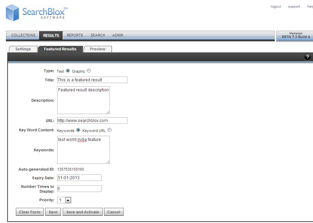The width and height of the screenshot is (313, 223).
Task: Click the Save button
Action: pos(53,212)
